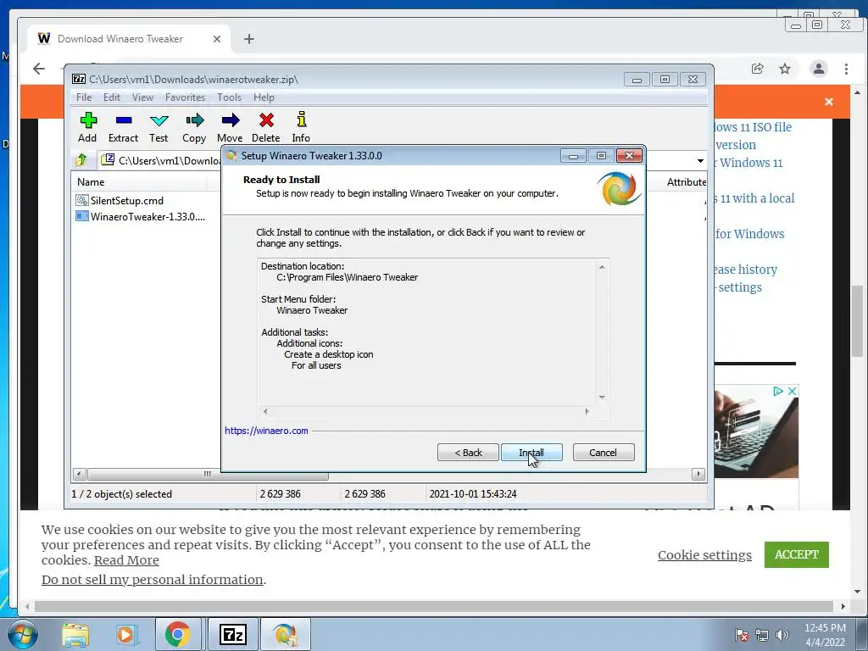Click the Back button in setup

pos(468,453)
